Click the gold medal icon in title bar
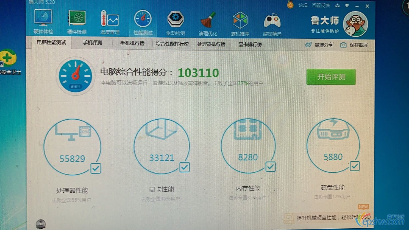This screenshot has height=230, width=409. coord(290,5)
